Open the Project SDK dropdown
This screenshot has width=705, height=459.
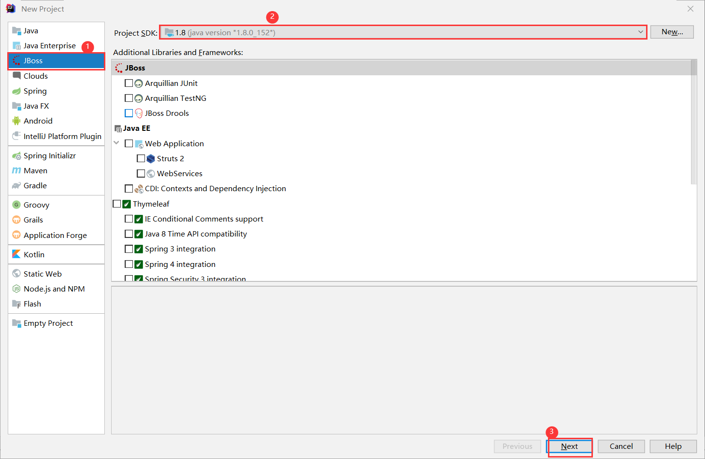(x=403, y=32)
